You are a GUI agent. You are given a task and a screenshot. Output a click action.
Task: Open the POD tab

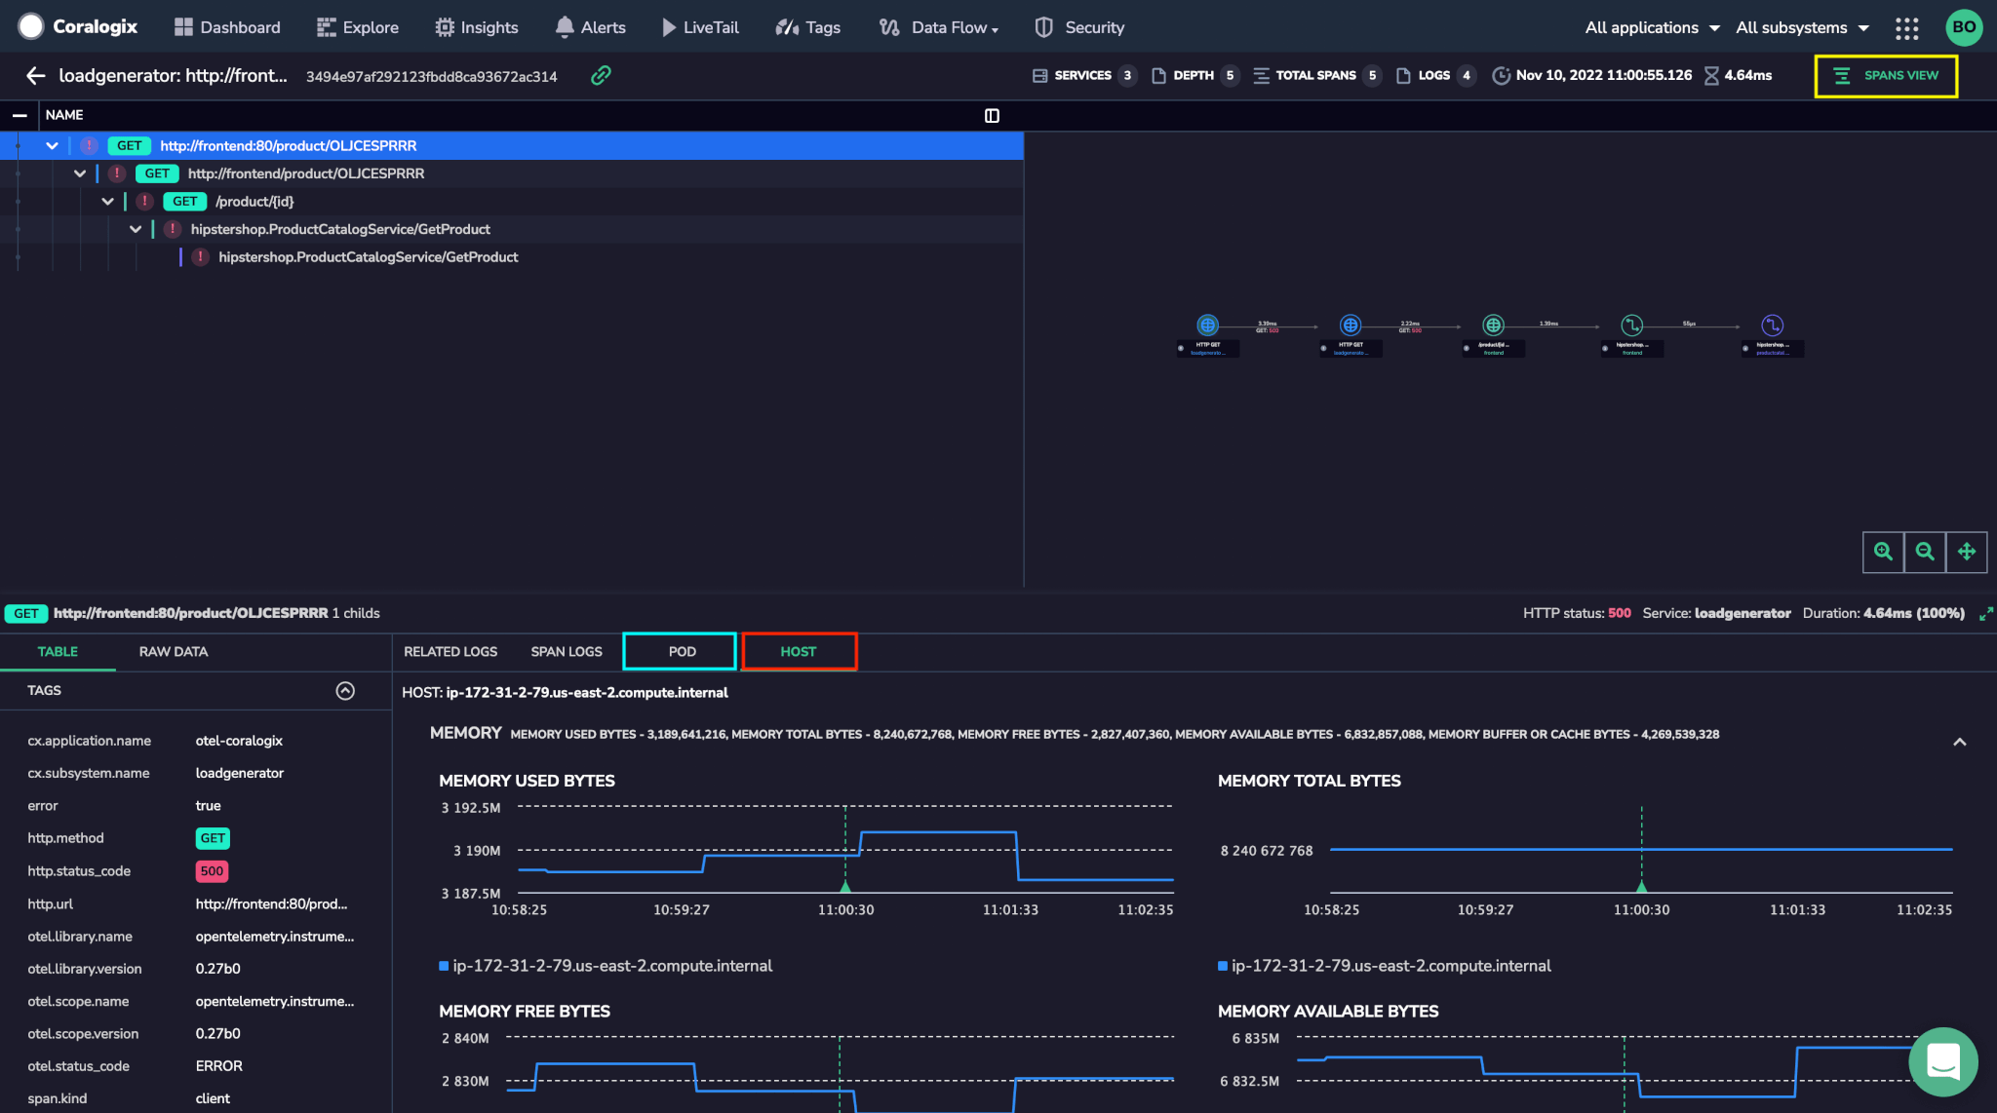tap(681, 651)
